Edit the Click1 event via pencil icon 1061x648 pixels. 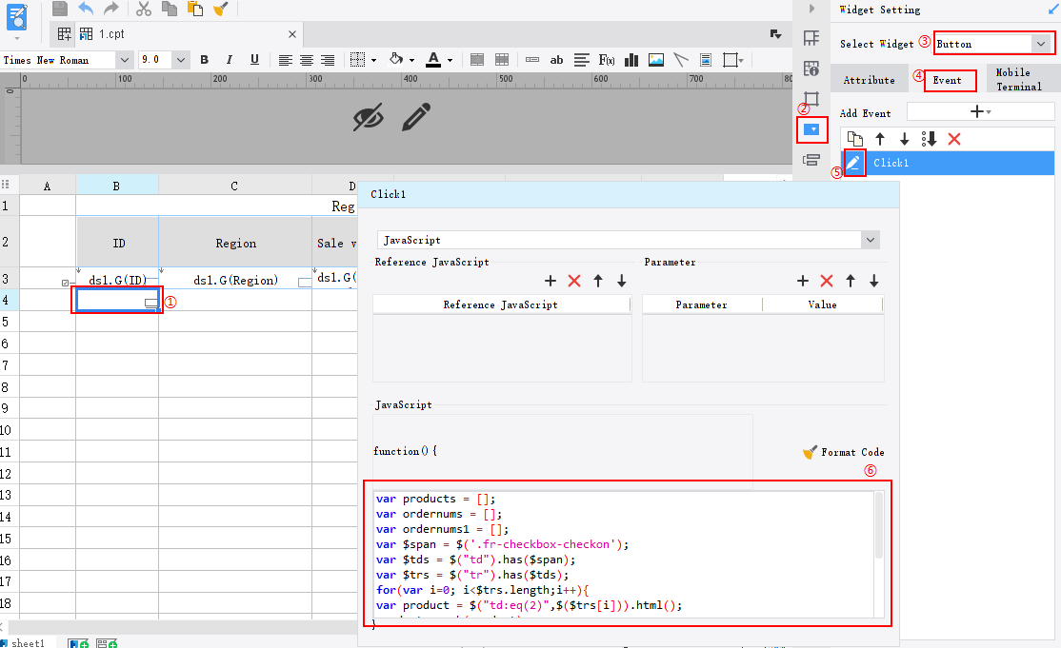pos(853,163)
